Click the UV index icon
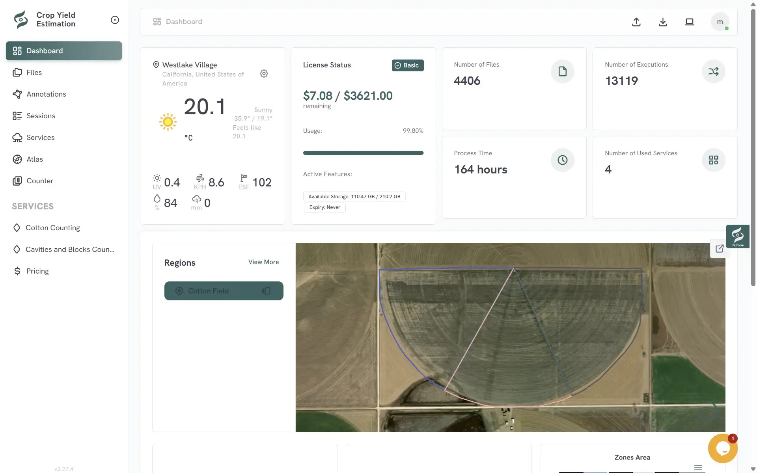The image size is (757, 473). 157,178
